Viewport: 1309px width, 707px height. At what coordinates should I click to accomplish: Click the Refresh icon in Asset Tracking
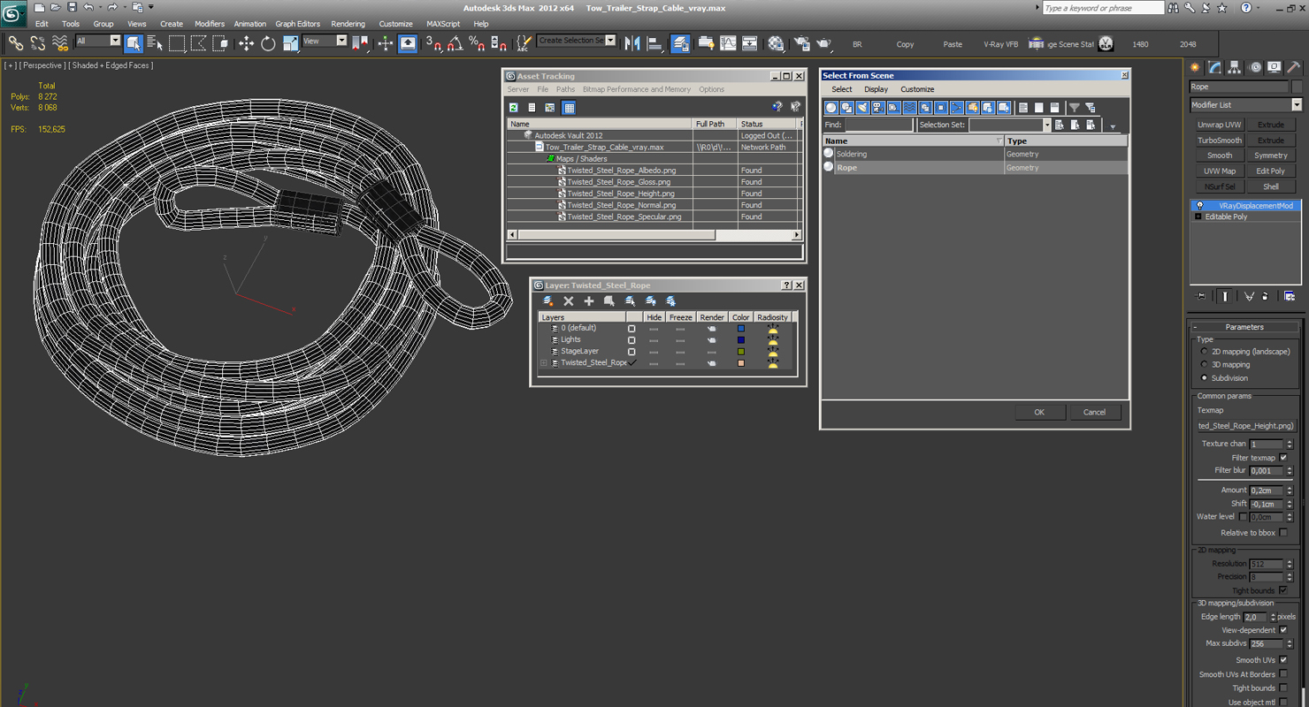coord(513,108)
